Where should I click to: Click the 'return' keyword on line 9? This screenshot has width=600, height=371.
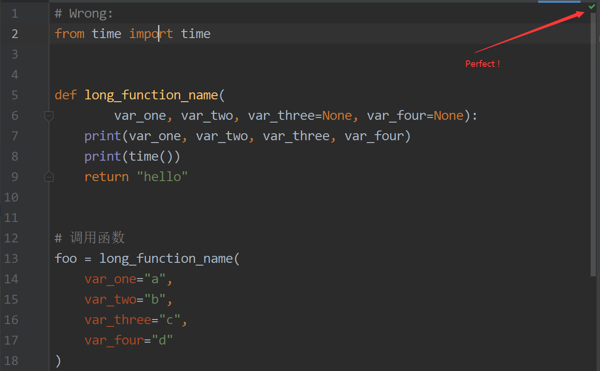tap(106, 177)
